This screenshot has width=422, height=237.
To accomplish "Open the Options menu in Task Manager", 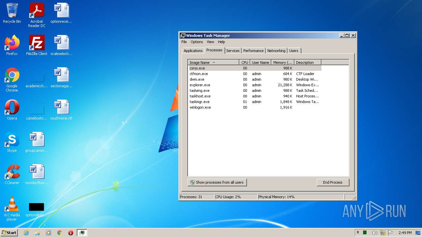I will pyautogui.click(x=196, y=42).
